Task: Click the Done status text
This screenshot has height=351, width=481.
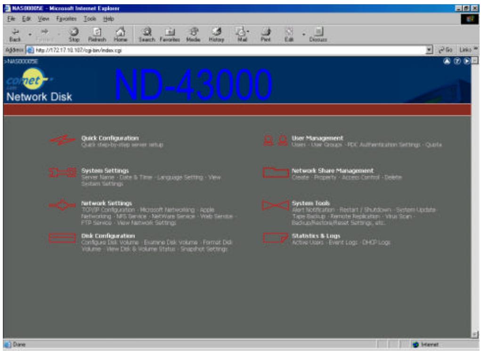Action: 19,344
